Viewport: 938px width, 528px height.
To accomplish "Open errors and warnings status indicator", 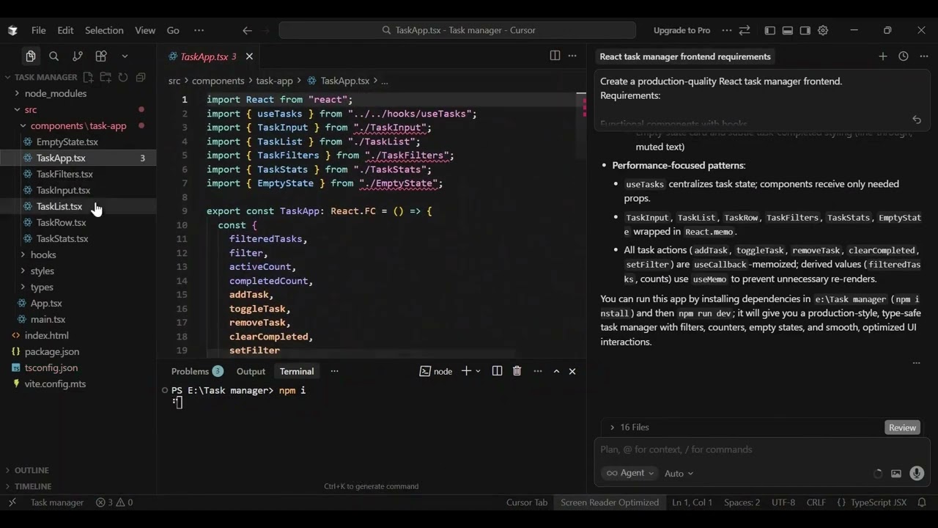I will (114, 502).
